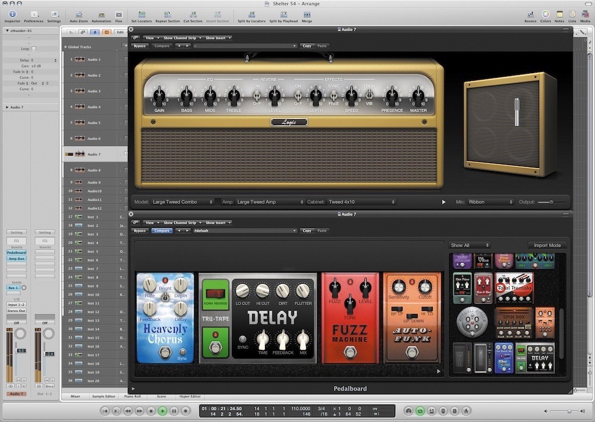Toggle the Loop checkbox in the Inspector
Viewport: 595px width, 422px height.
[34, 49]
